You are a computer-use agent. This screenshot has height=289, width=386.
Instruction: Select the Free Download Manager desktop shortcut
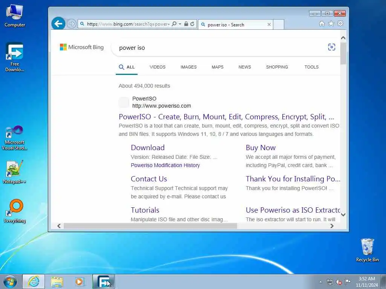point(15,57)
